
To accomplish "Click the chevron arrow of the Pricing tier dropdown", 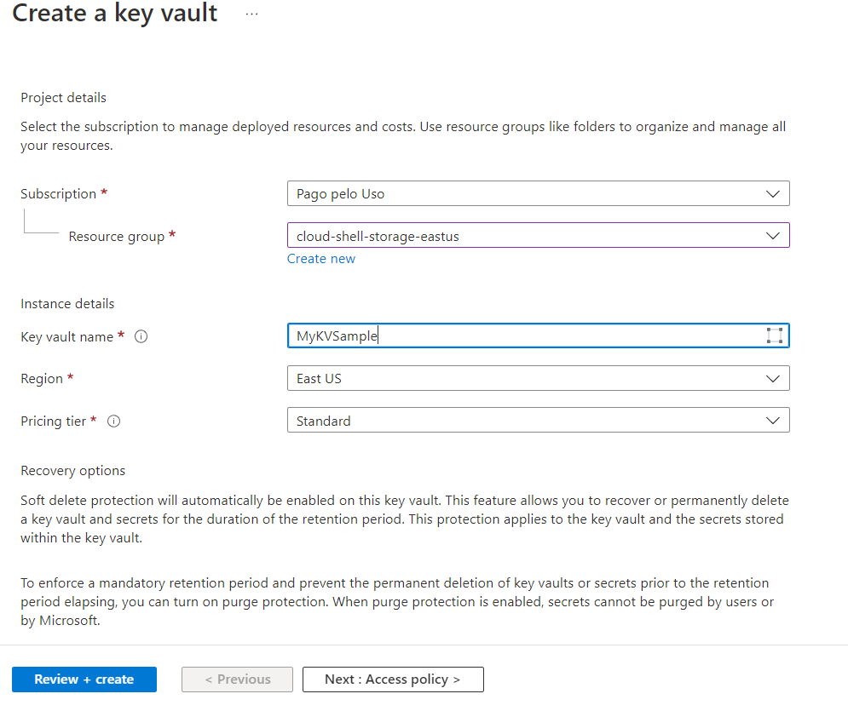I will click(773, 421).
